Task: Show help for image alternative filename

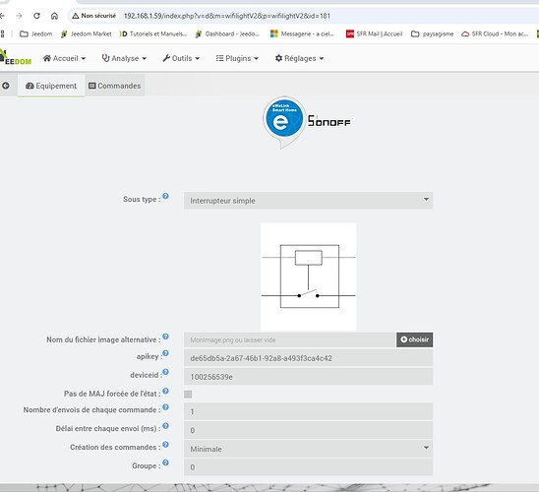Action: 165,337
